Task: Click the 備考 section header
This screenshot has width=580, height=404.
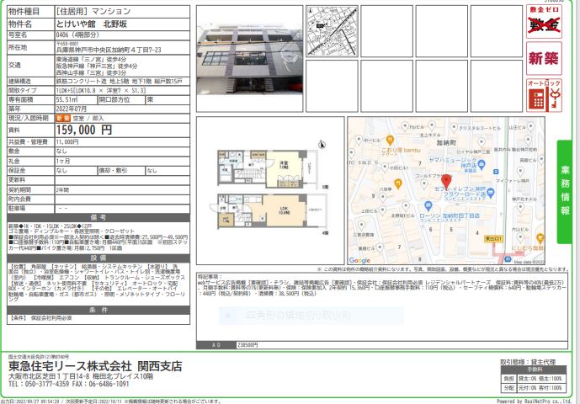Action: [98, 217]
